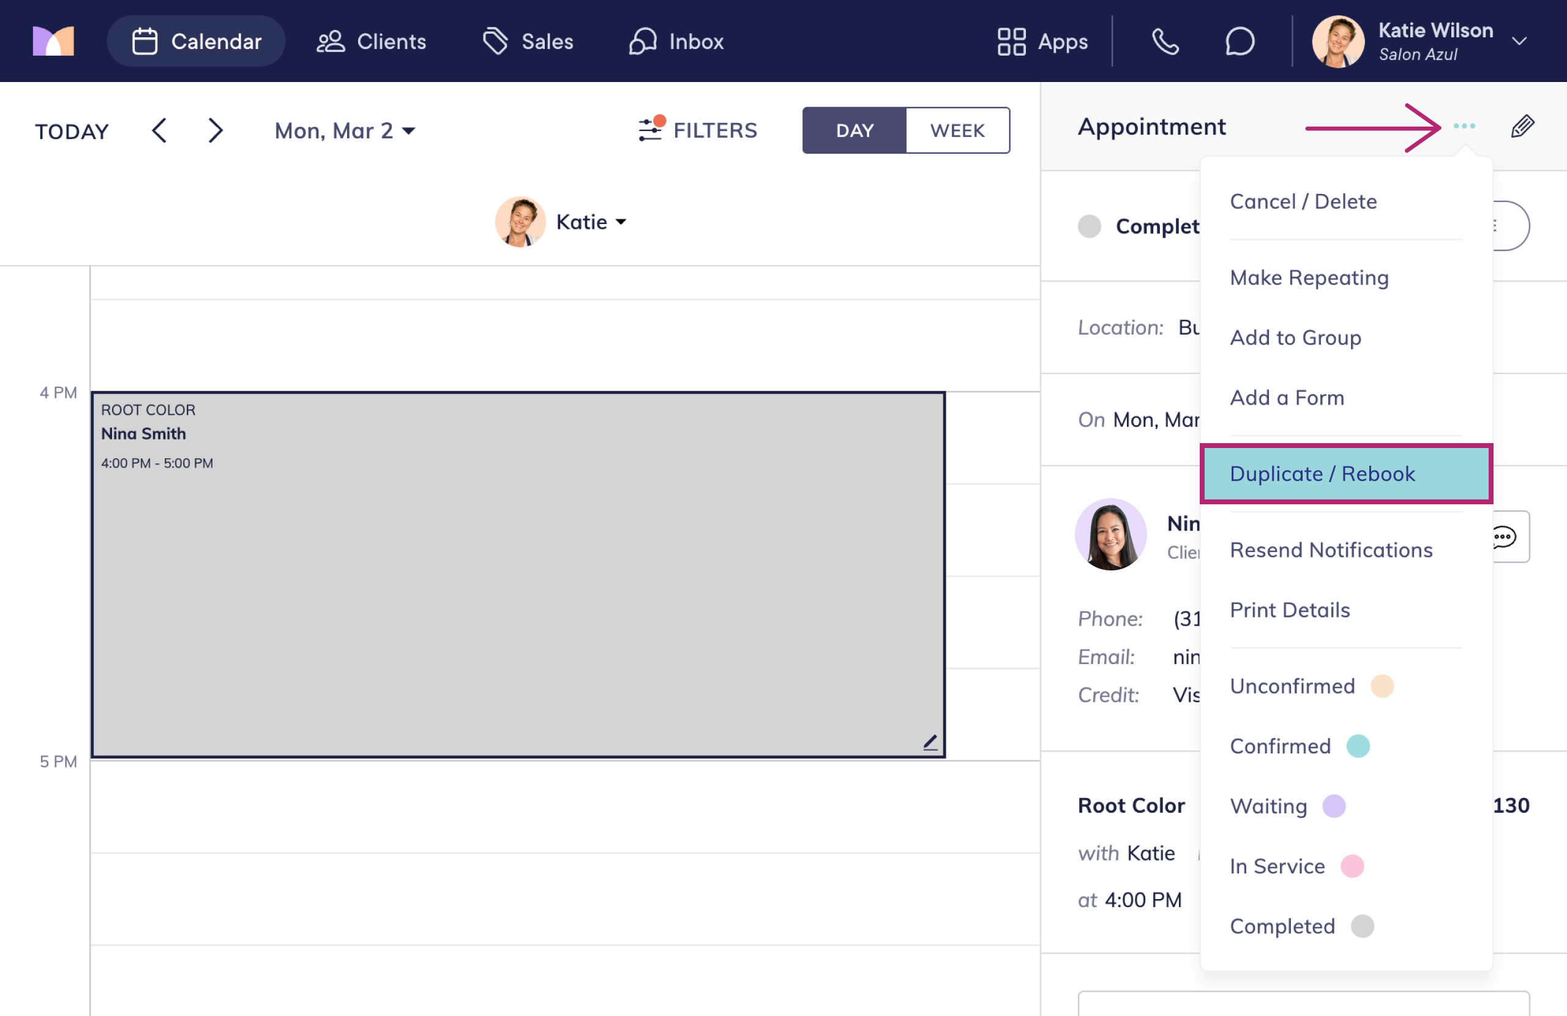This screenshot has height=1016, width=1567.
Task: Open the Apps grid icon
Action: [x=1011, y=42]
